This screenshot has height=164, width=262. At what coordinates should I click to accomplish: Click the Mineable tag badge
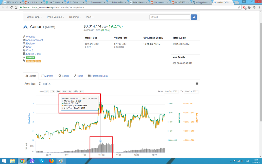[x=30, y=61]
